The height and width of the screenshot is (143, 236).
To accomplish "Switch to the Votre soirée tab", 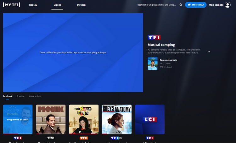I will point(35,96).
